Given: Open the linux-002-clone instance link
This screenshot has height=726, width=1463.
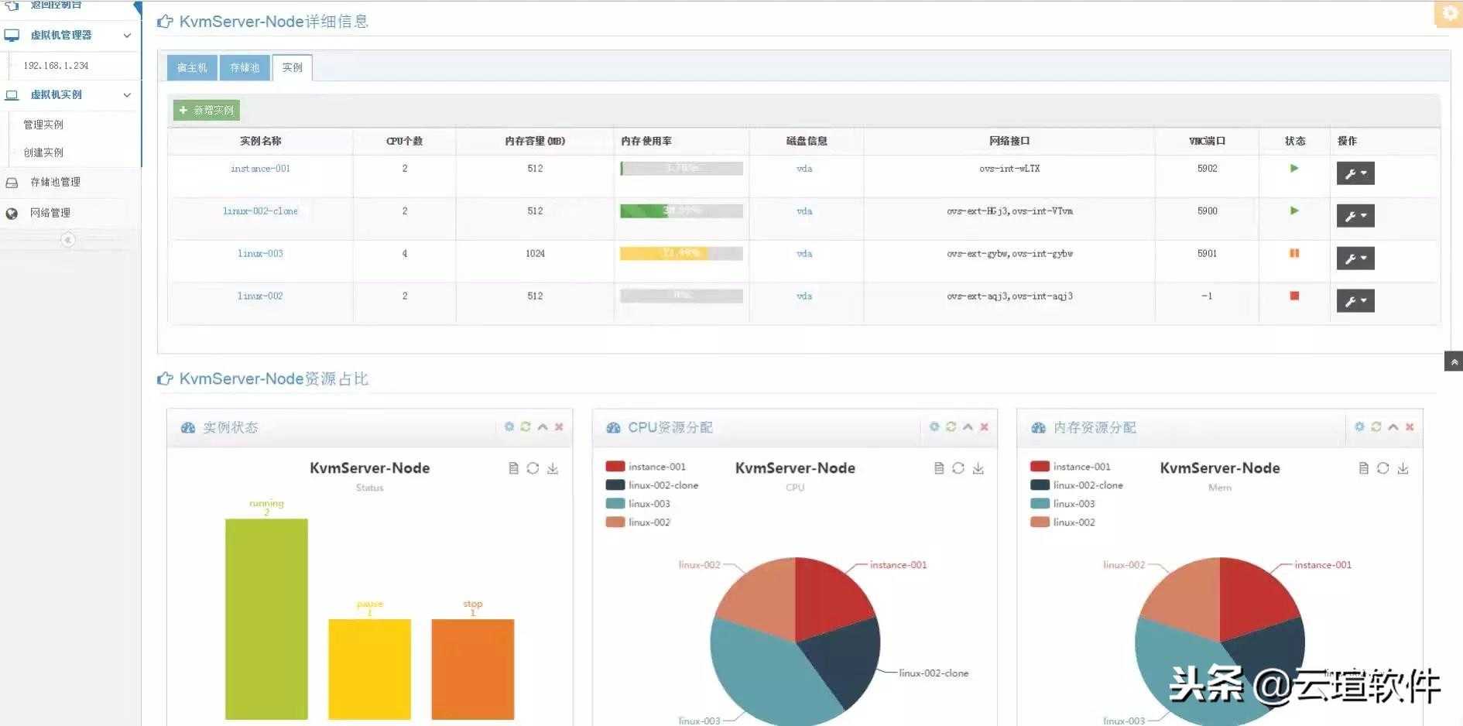Looking at the screenshot, I should [x=260, y=211].
